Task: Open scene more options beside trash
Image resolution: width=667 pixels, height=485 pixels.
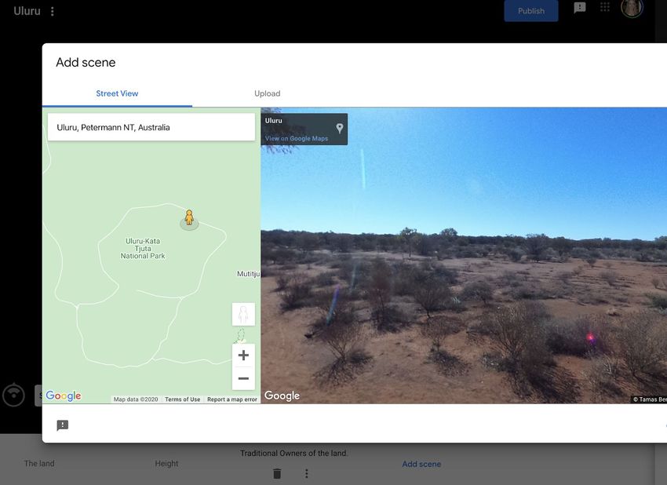Action: pos(307,473)
